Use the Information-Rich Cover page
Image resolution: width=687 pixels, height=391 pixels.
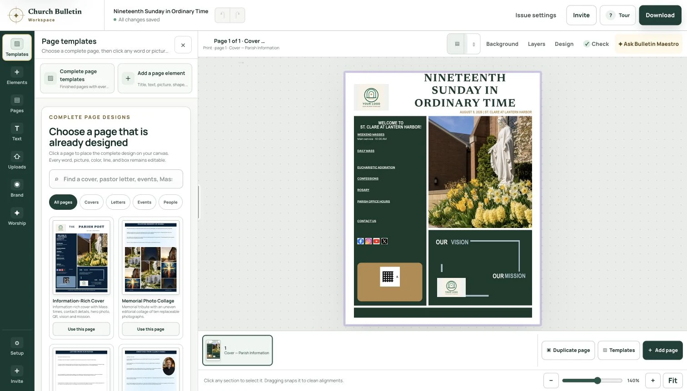coord(81,329)
